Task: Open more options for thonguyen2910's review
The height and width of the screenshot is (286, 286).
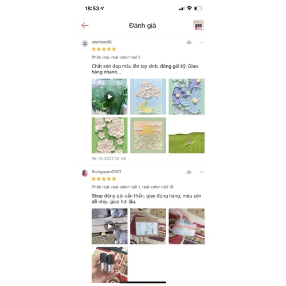Action: pos(202,172)
